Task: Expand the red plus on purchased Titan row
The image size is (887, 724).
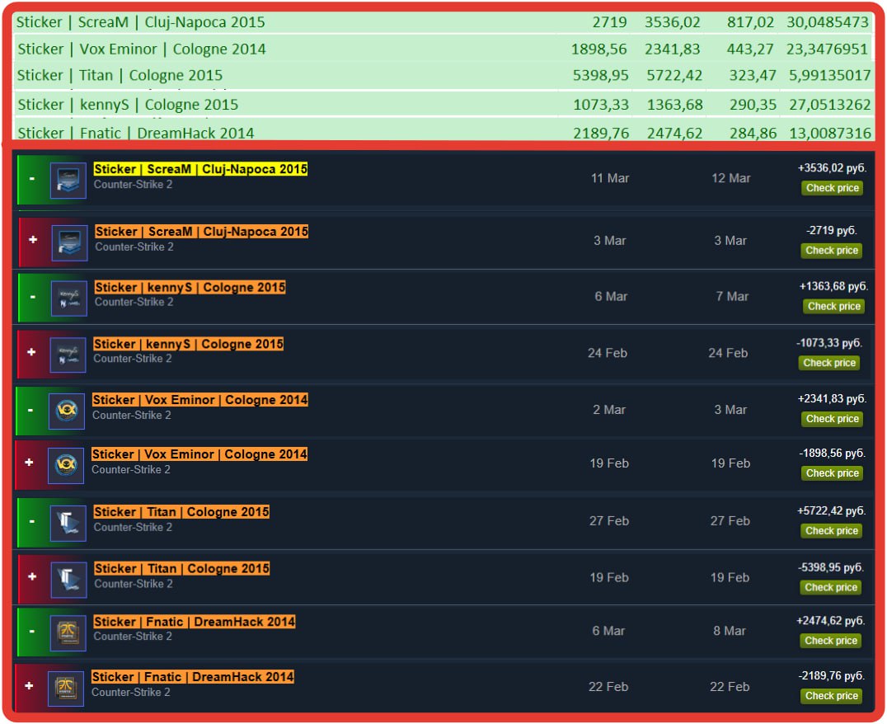Action: point(32,577)
